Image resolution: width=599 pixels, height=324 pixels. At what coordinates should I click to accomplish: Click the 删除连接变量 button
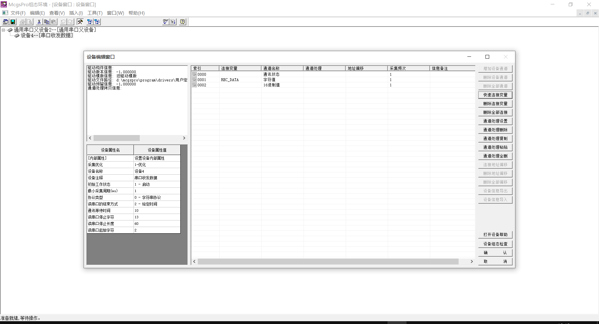coord(495,104)
